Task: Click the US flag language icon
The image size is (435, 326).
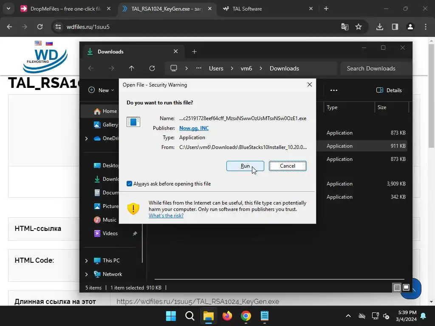Action: 38,43
